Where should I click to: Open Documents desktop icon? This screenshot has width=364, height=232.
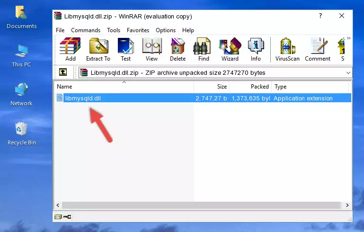click(x=21, y=18)
